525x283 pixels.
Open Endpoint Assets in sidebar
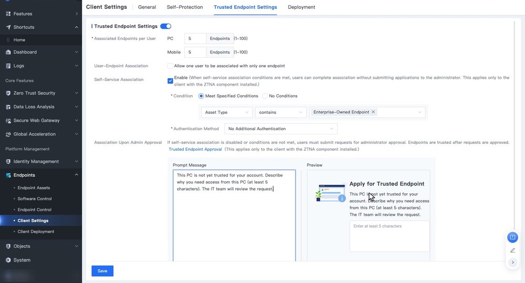(x=34, y=188)
